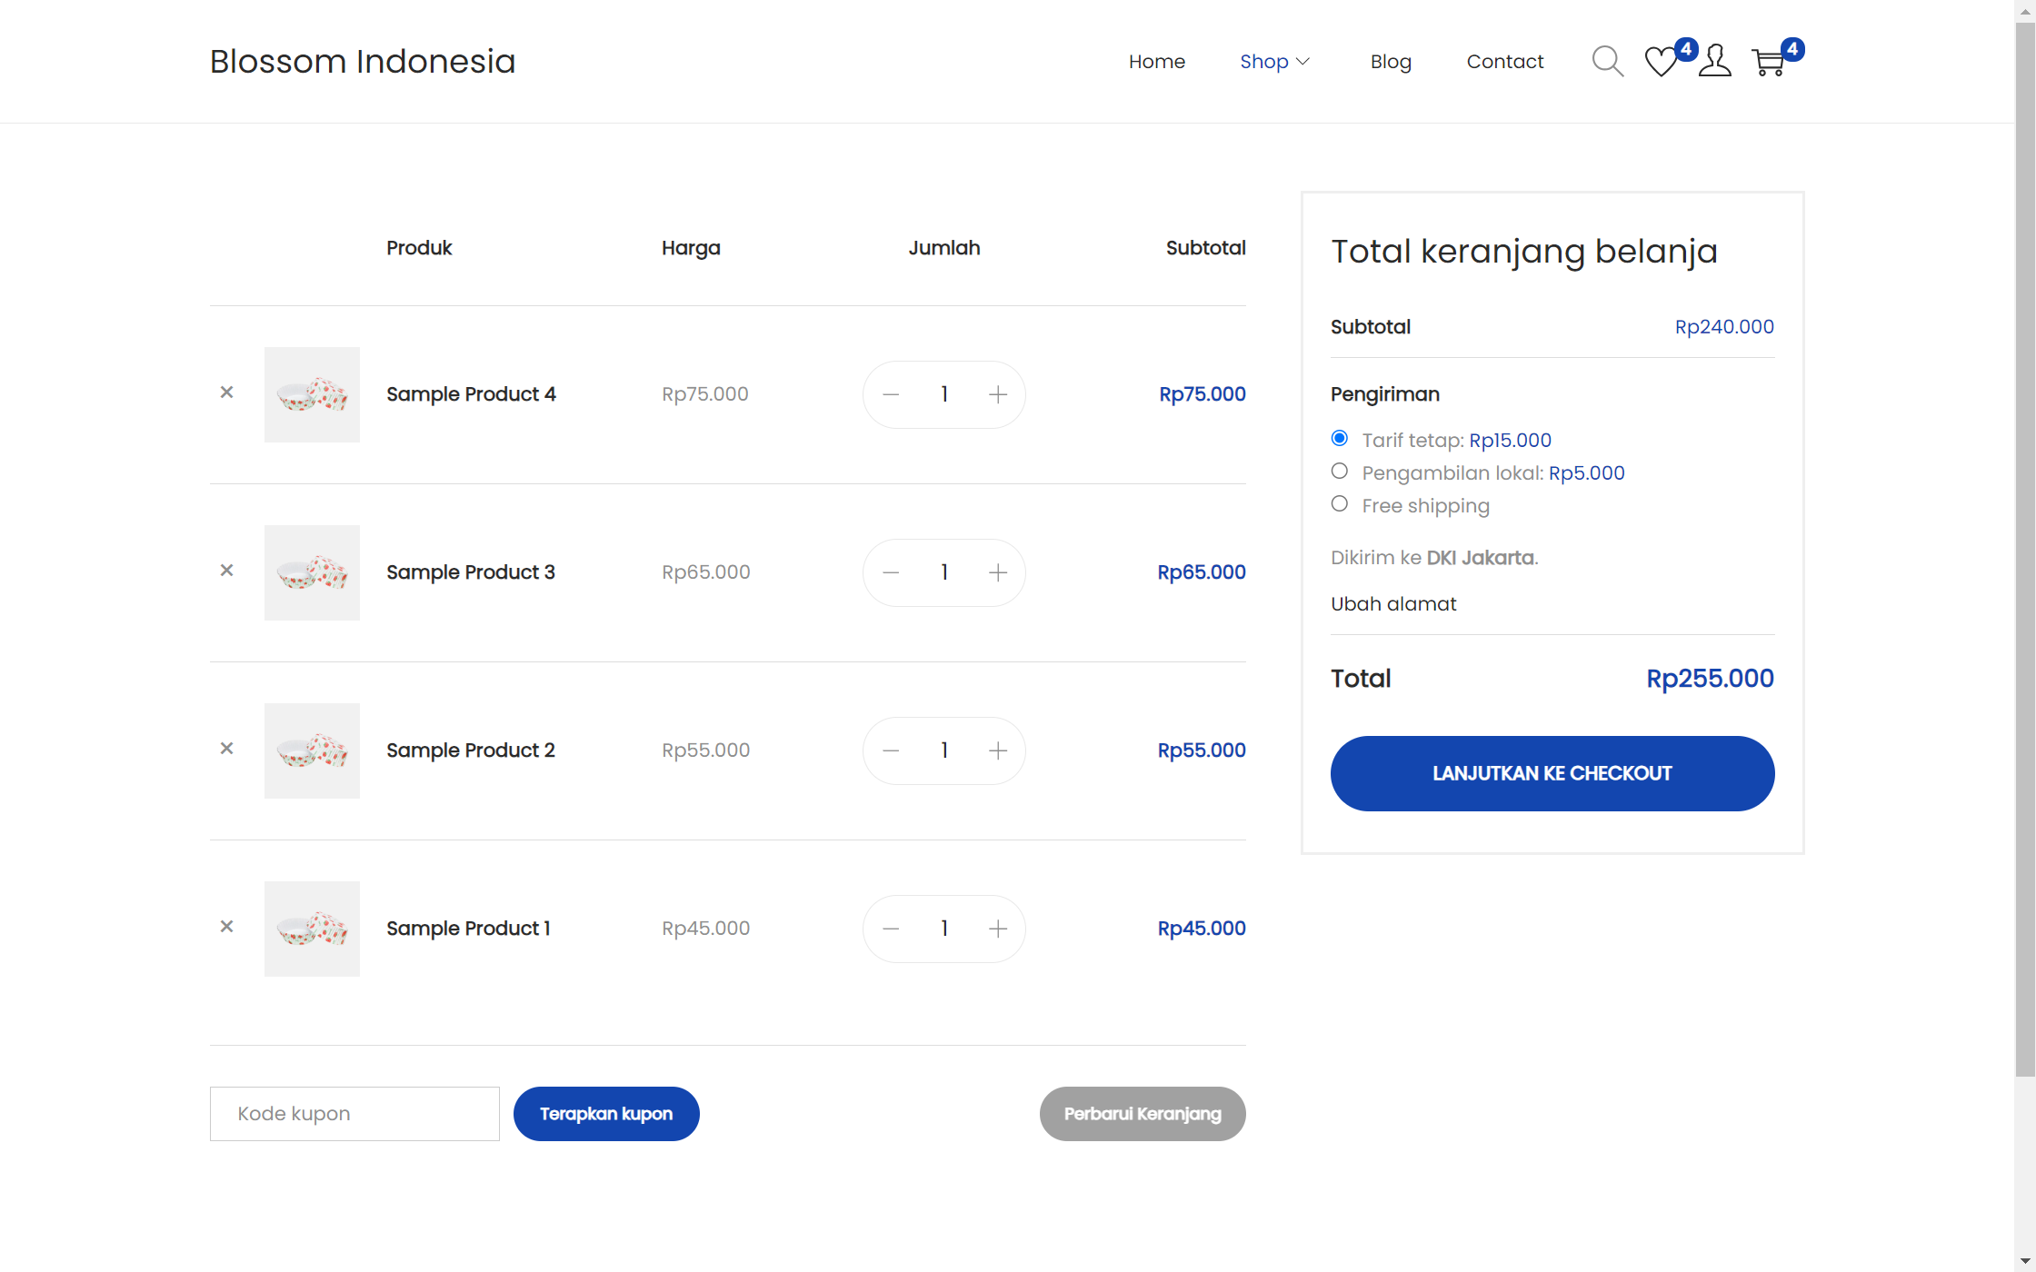Open the shopping cart icon

(x=1769, y=62)
